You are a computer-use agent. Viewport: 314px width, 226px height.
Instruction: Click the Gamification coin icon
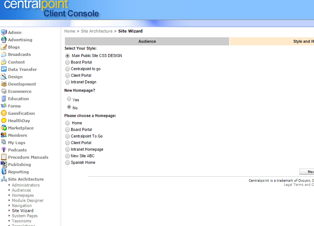point(4,113)
